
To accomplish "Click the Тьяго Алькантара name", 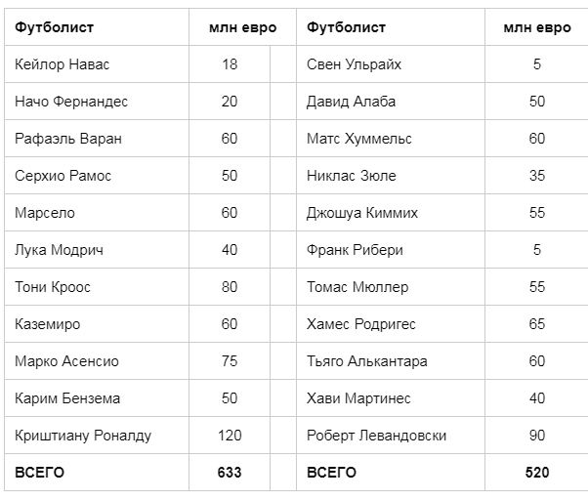I will [366, 361].
